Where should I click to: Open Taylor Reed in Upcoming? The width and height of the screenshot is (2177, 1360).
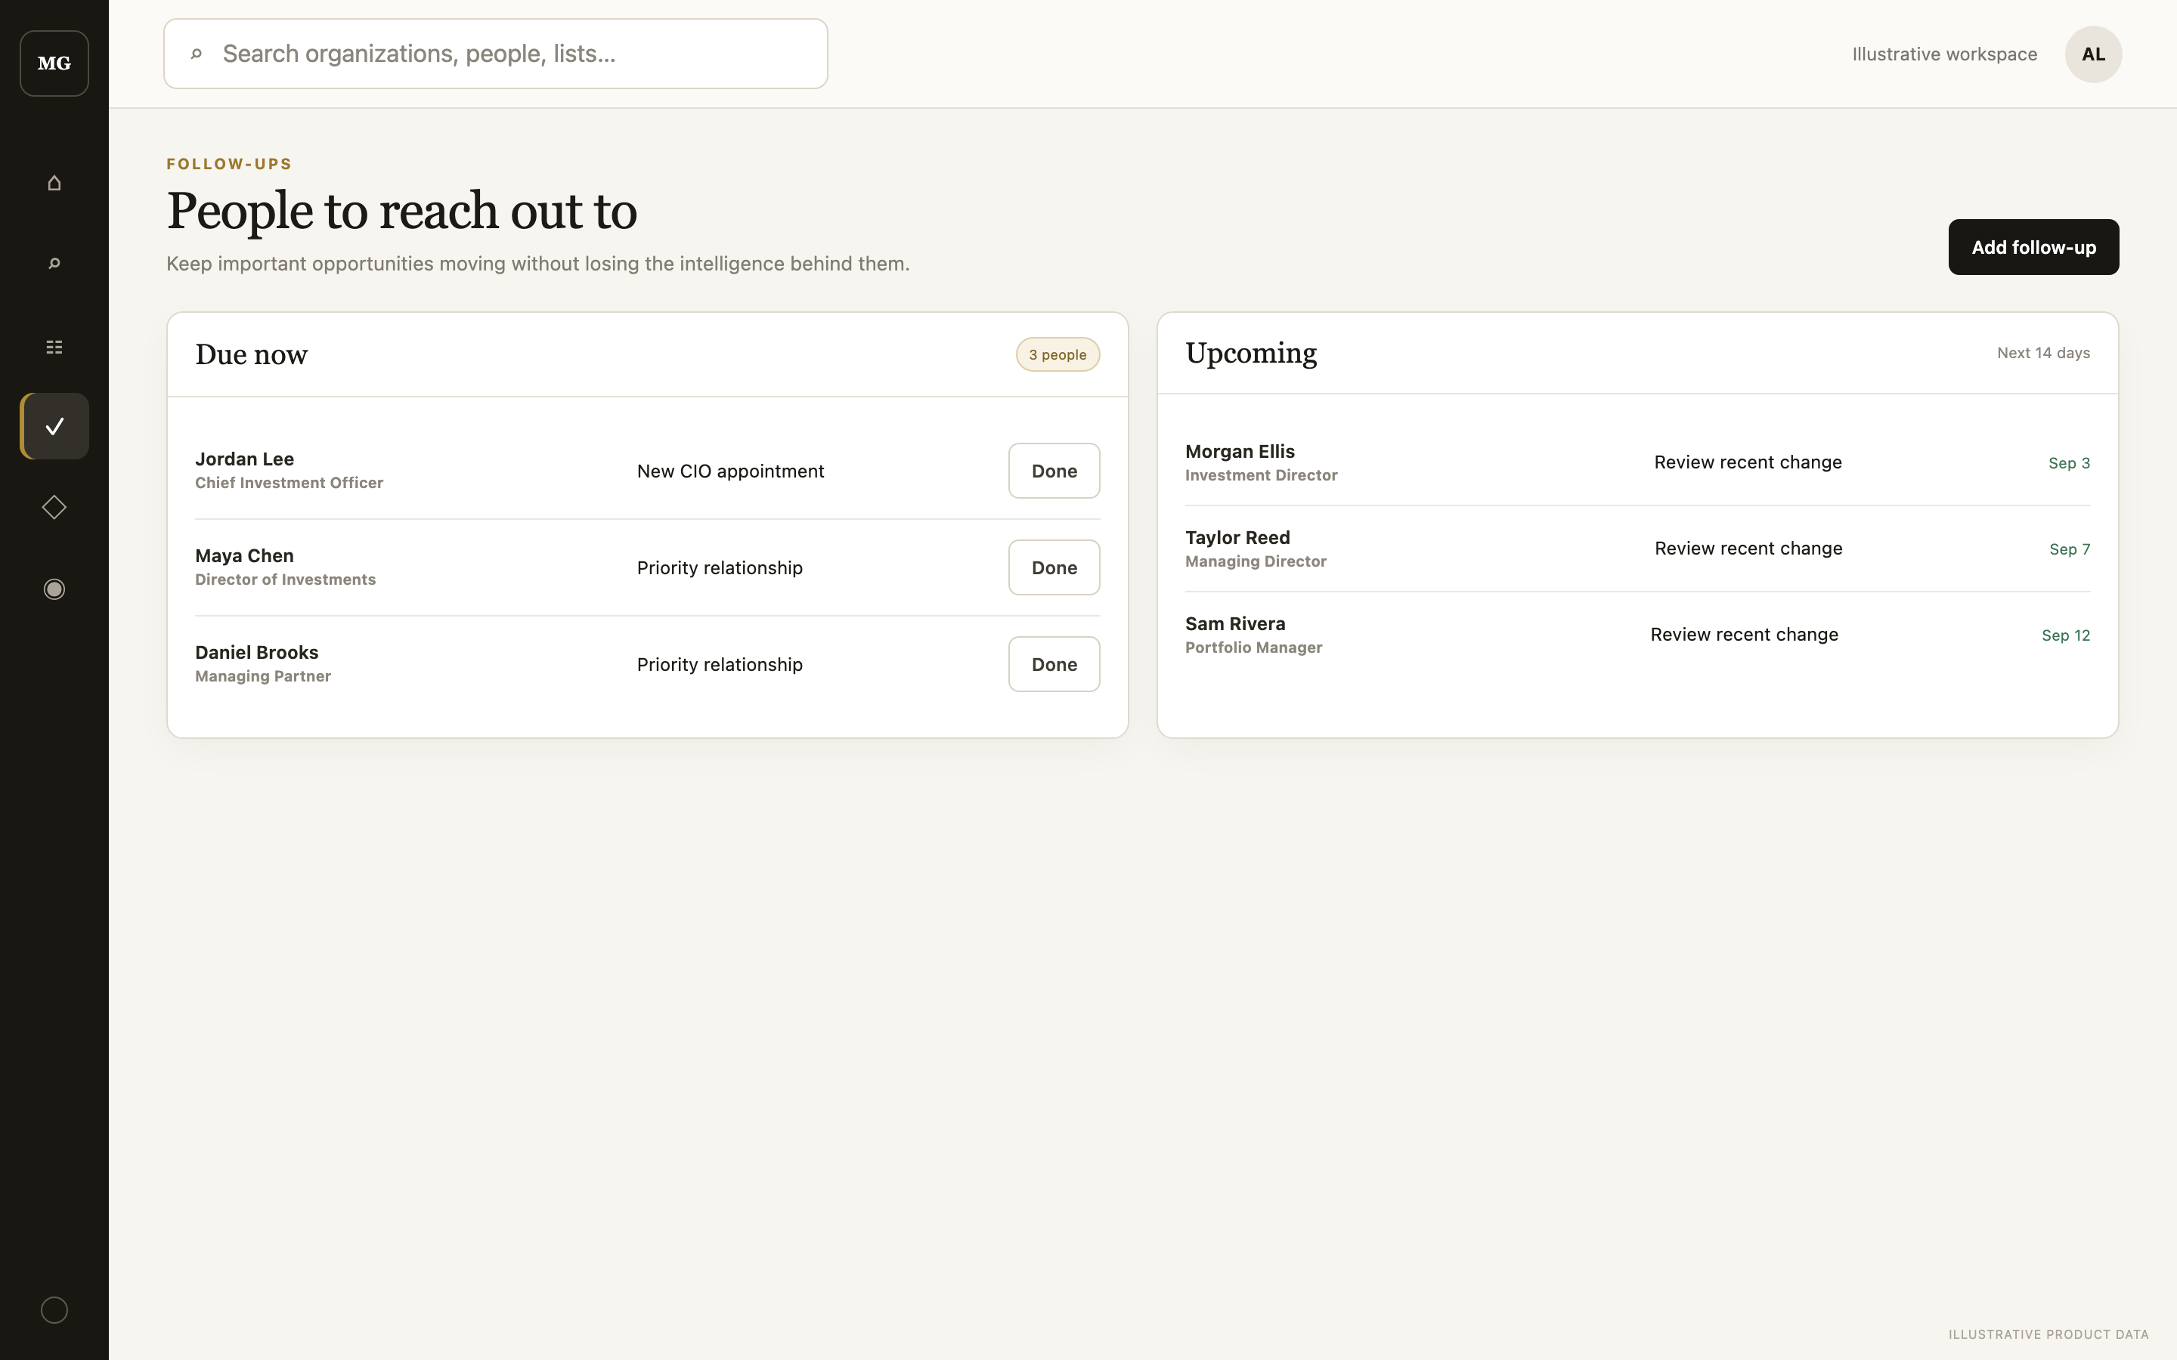(1237, 538)
